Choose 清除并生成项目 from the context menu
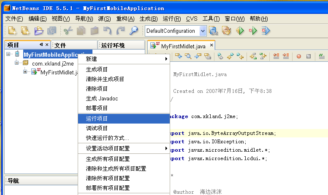 tap(124, 79)
